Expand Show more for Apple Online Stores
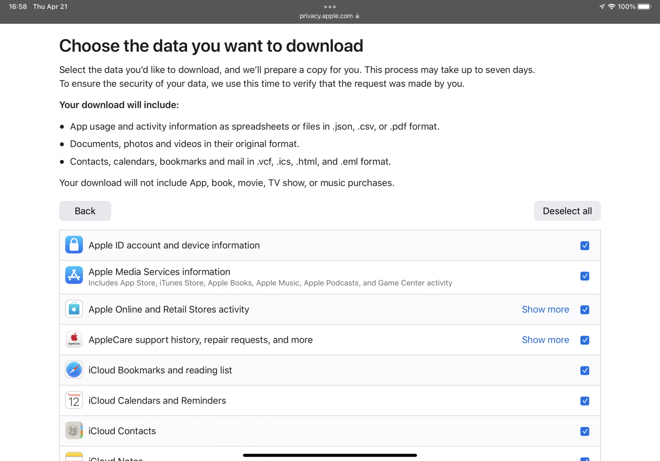The image size is (660, 461). [545, 310]
